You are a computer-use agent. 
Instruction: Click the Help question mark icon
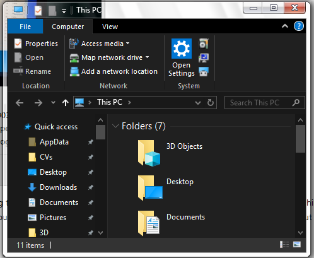coord(299,26)
